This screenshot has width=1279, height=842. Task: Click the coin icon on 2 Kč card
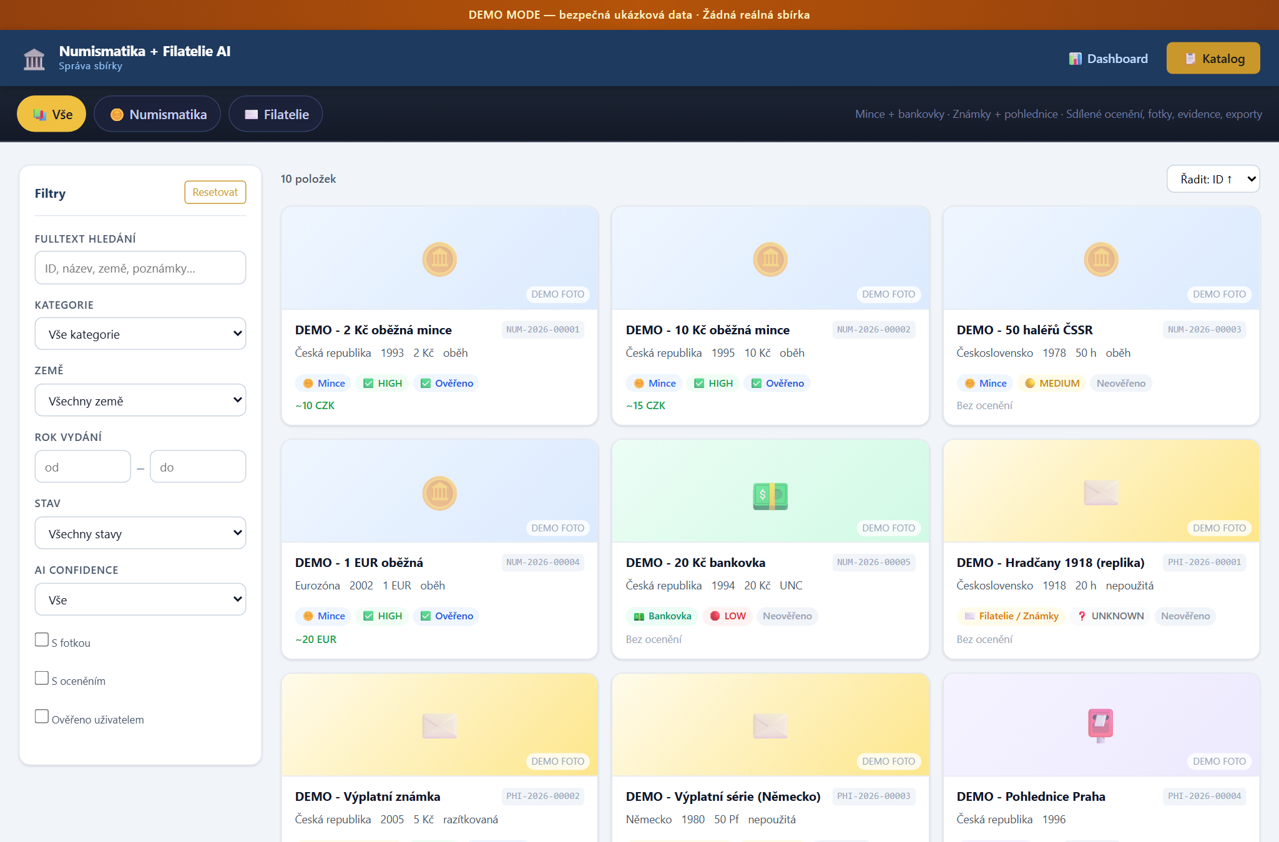click(439, 259)
